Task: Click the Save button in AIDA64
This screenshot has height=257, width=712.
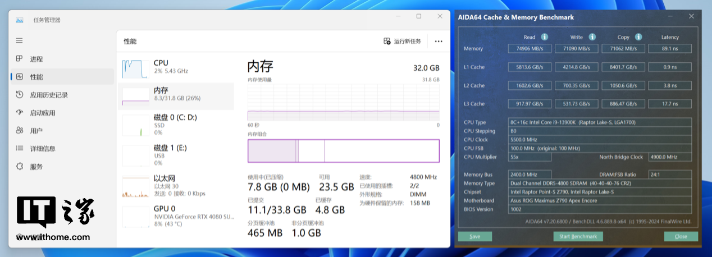Action: tap(475, 236)
